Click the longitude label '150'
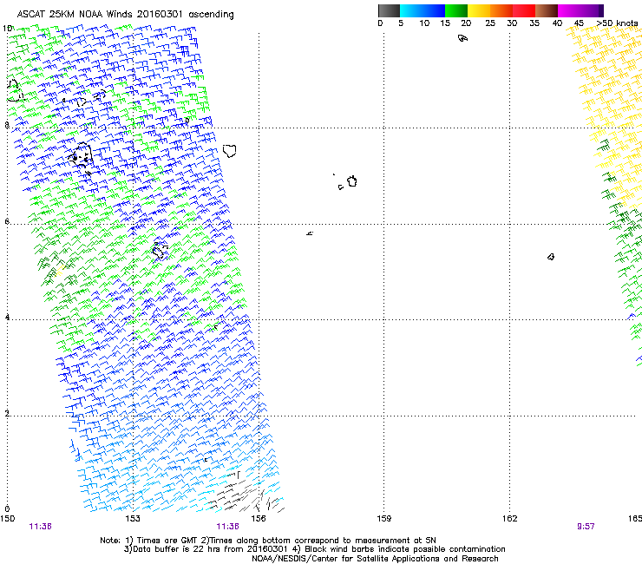 click(8, 519)
